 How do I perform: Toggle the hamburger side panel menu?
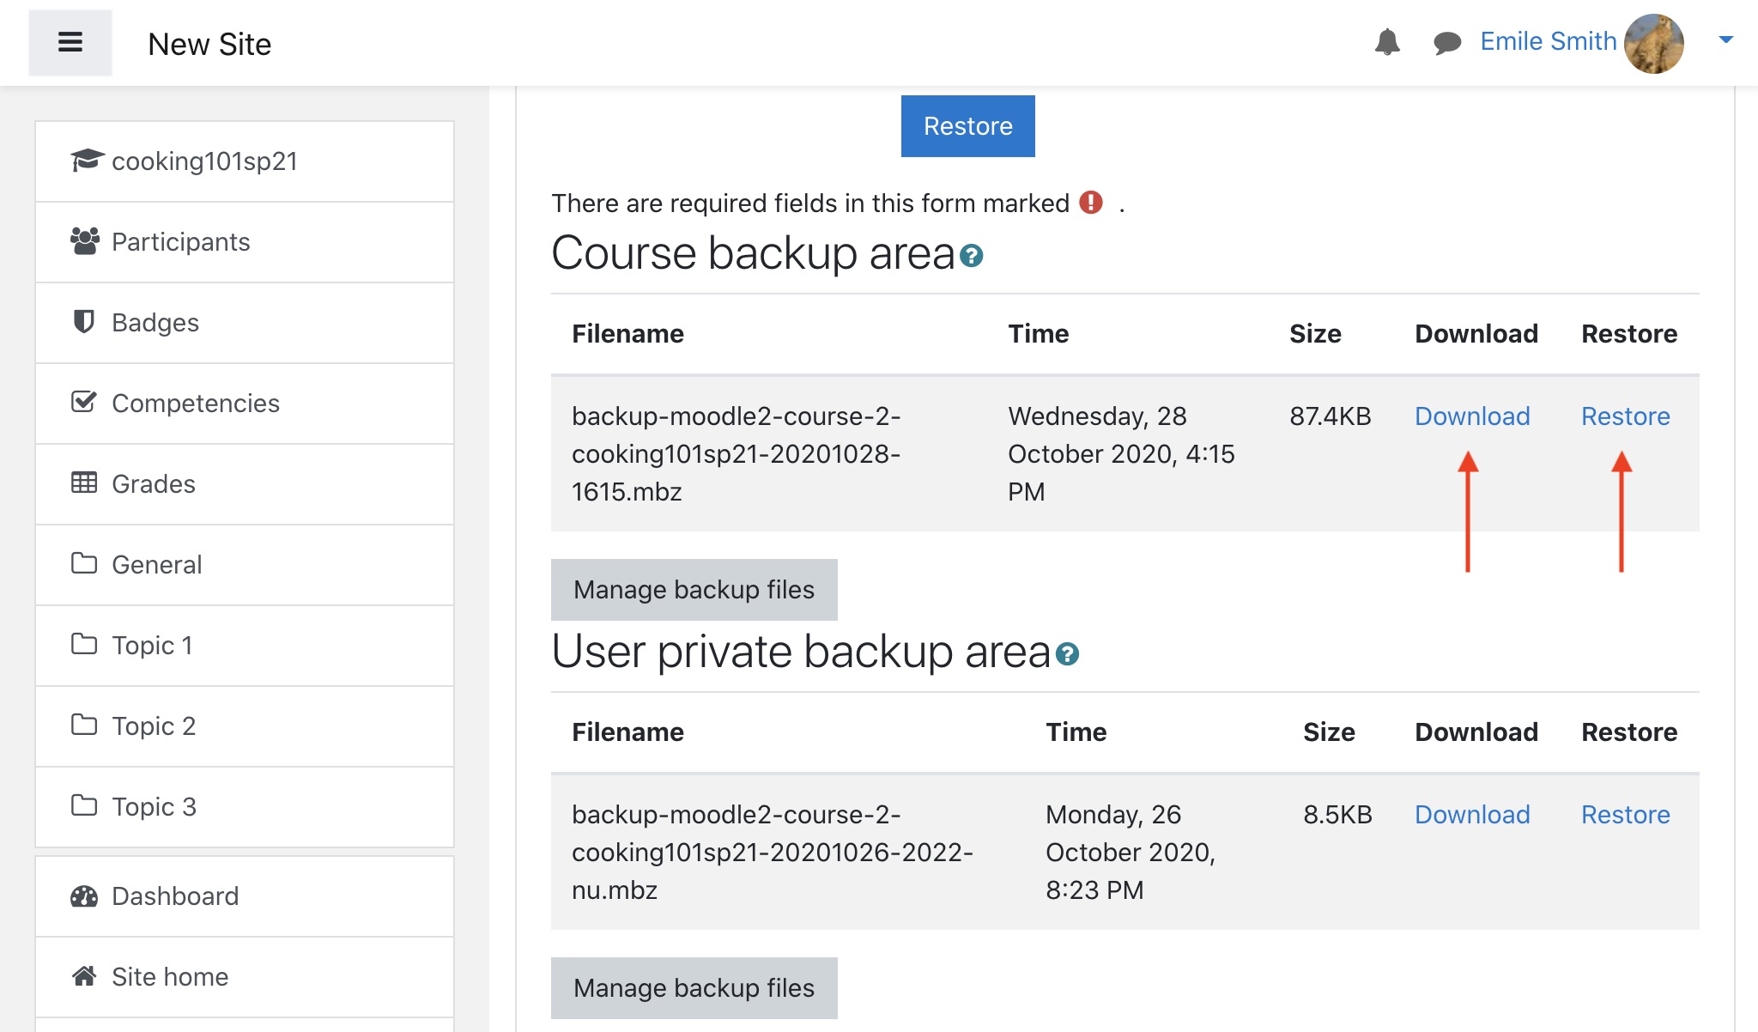[70, 42]
